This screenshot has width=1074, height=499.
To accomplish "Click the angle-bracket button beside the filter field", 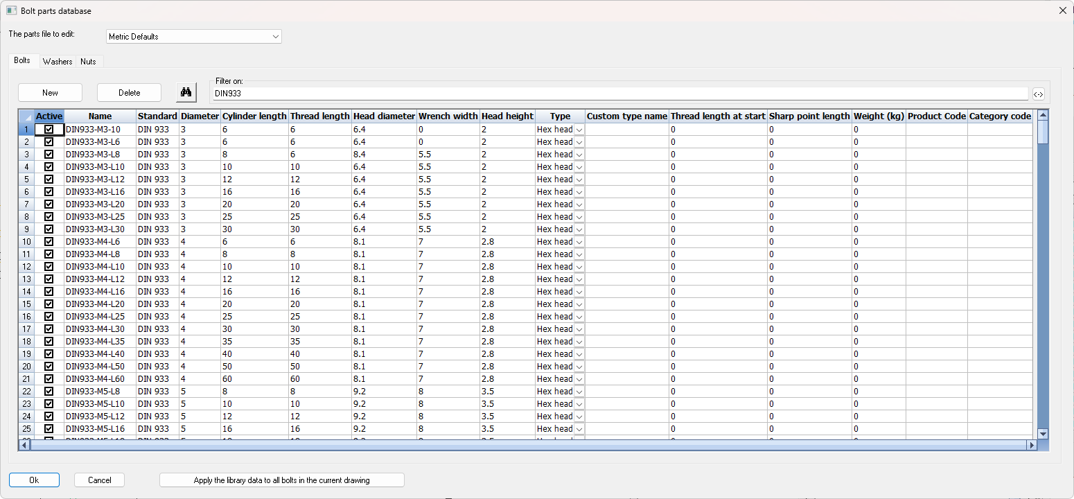I will (1038, 94).
